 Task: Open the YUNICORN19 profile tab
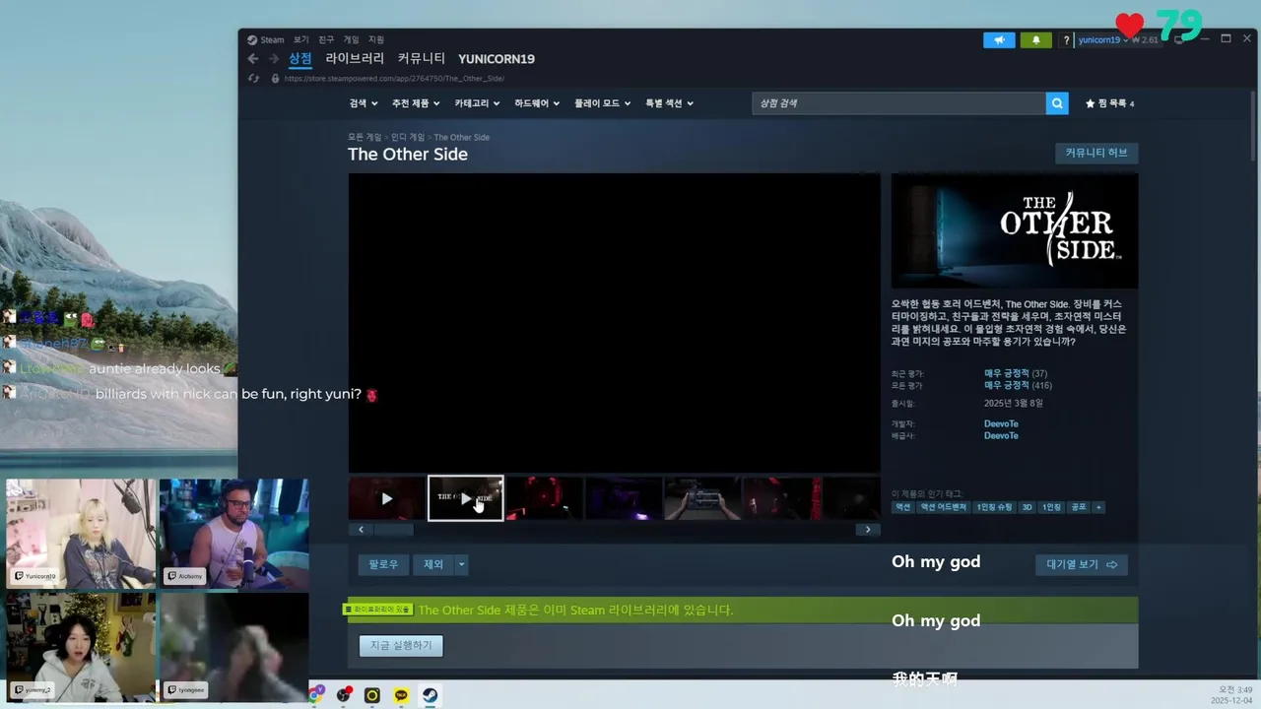[497, 59]
